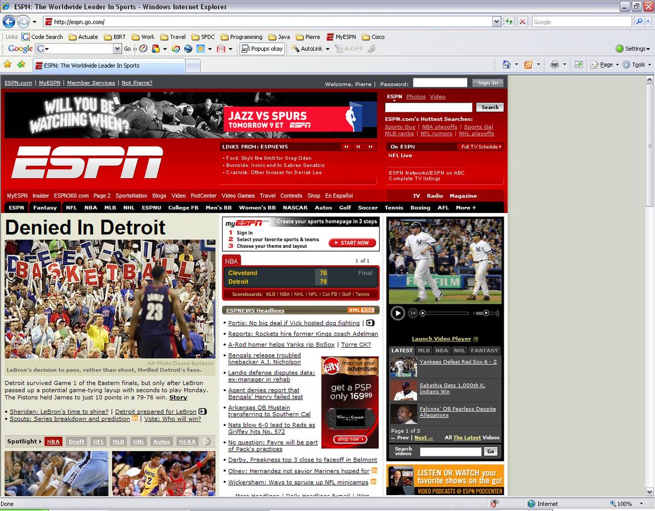Skip forward in ESPNEWS links box

371,146
